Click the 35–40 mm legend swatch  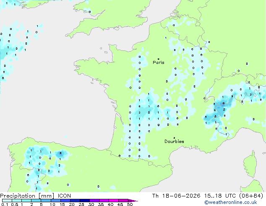[104, 201]
